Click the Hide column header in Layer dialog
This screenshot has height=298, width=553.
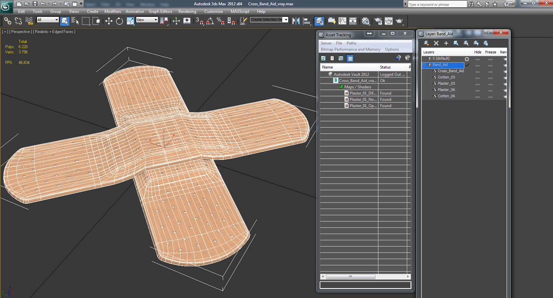478,52
